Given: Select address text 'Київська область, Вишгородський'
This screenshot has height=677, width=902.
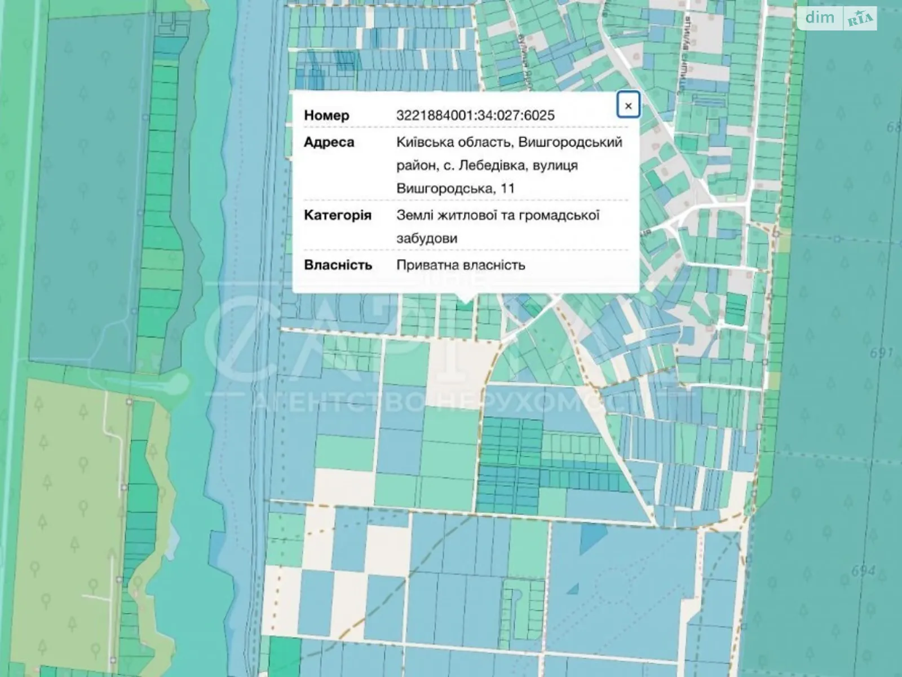Looking at the screenshot, I should pyautogui.click(x=509, y=142).
